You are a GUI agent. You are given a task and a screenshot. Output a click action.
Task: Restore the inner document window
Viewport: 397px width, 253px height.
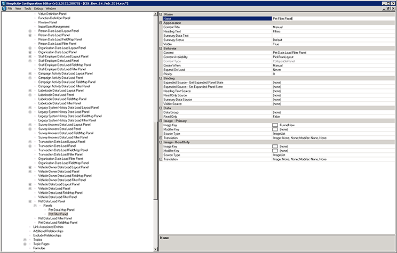pos(388,9)
